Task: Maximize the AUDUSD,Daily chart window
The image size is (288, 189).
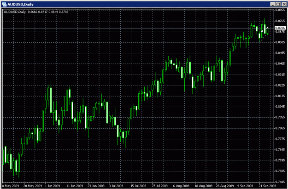Action: point(278,4)
